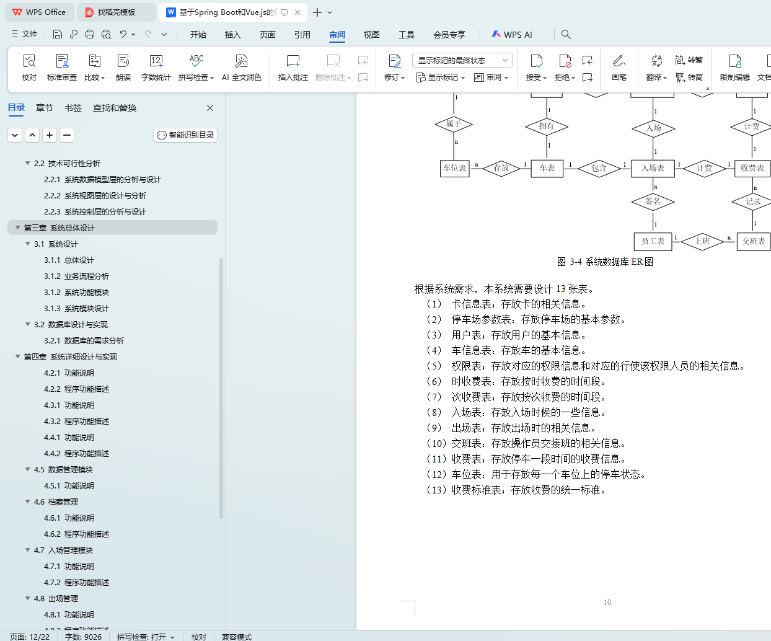Image resolution: width=771 pixels, height=641 pixels.
Task: Click the outline pane vertical scrollbar
Action: point(221,387)
